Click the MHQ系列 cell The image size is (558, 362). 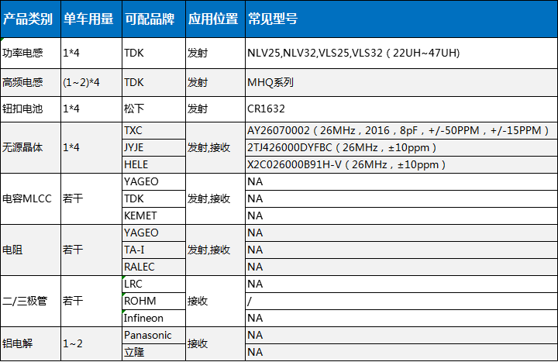click(x=401, y=83)
